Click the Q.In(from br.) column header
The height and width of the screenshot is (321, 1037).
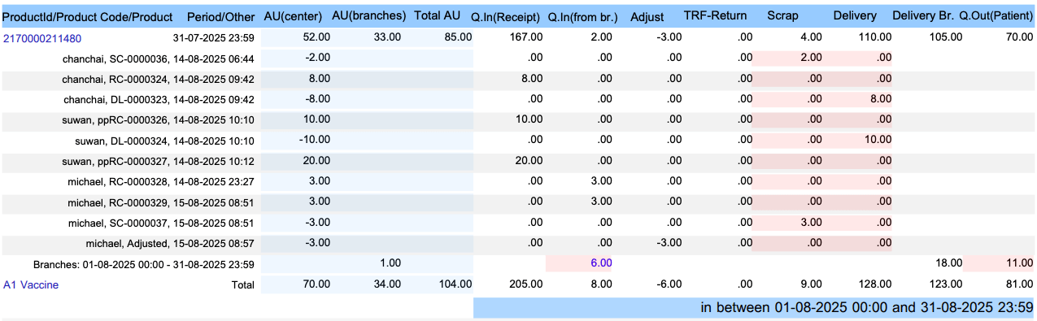[582, 16]
